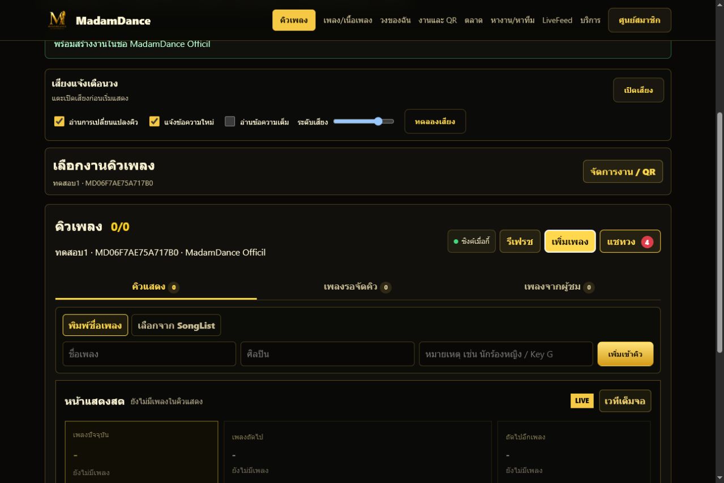Switch to เพลงรอจัดคิว tab
724x483 pixels.
[357, 287]
